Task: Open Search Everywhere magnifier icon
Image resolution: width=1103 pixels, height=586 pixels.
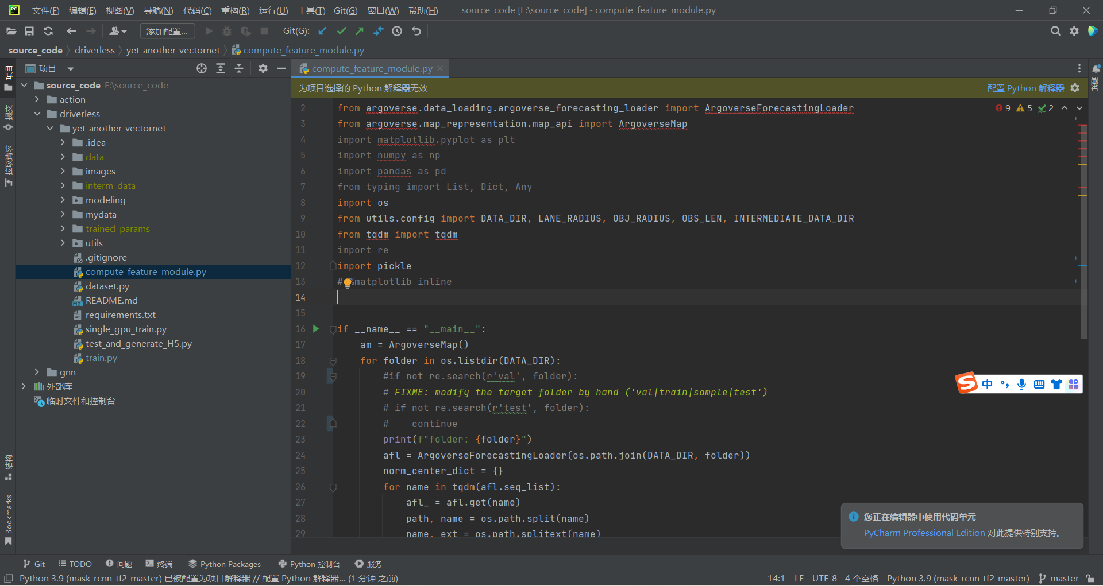Action: click(x=1056, y=31)
